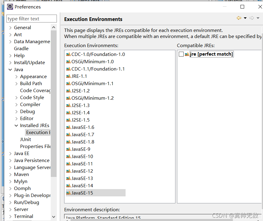The image size is (263, 221).
Task: Click the icon beside J2SE-1.5
Action: tap(68, 120)
